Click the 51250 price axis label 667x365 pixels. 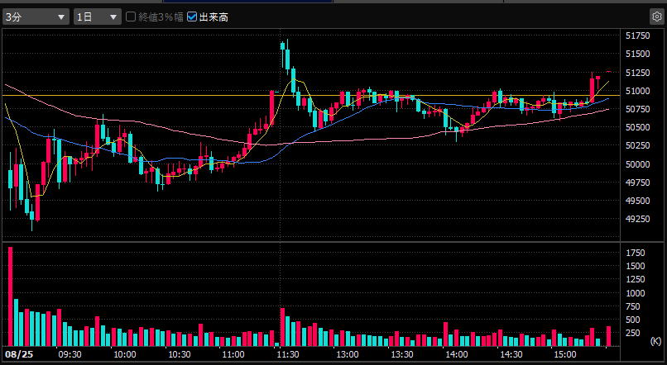(x=638, y=73)
